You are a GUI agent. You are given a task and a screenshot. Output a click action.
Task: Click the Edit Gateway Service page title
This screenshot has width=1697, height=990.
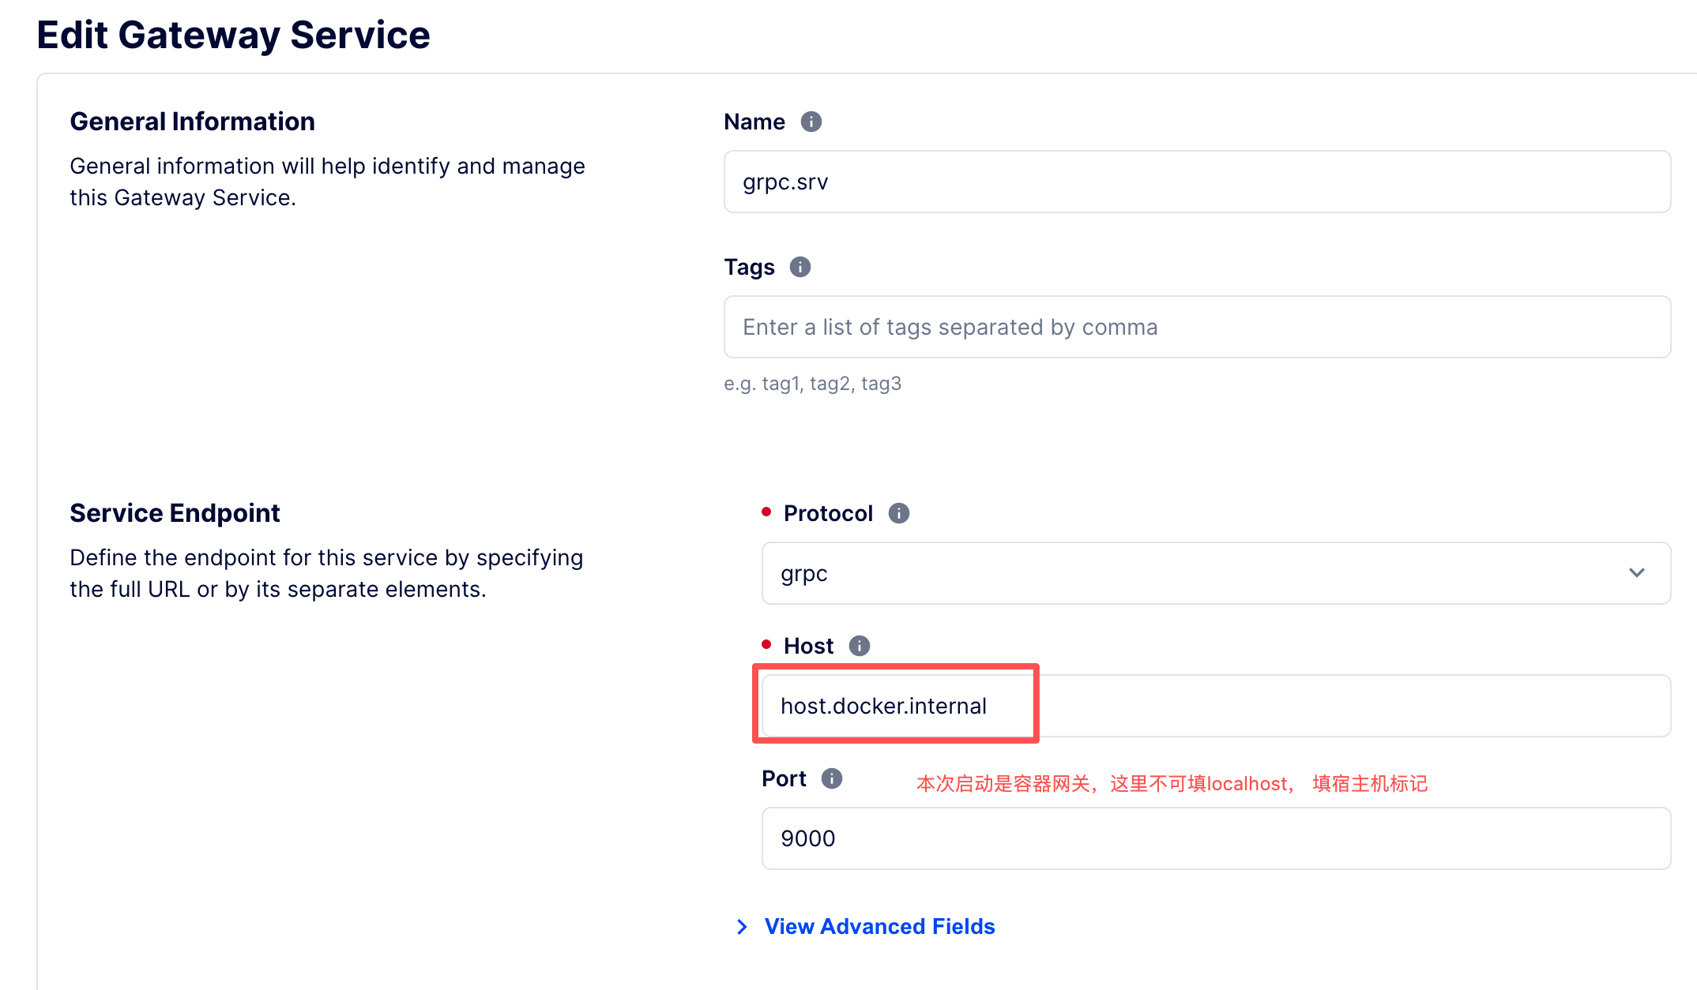(x=233, y=35)
